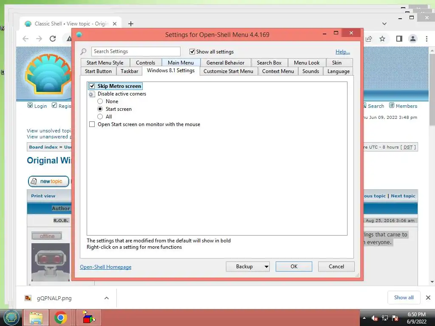The width and height of the screenshot is (435, 326).
Task: Click the Cancel button
Action: click(336, 267)
